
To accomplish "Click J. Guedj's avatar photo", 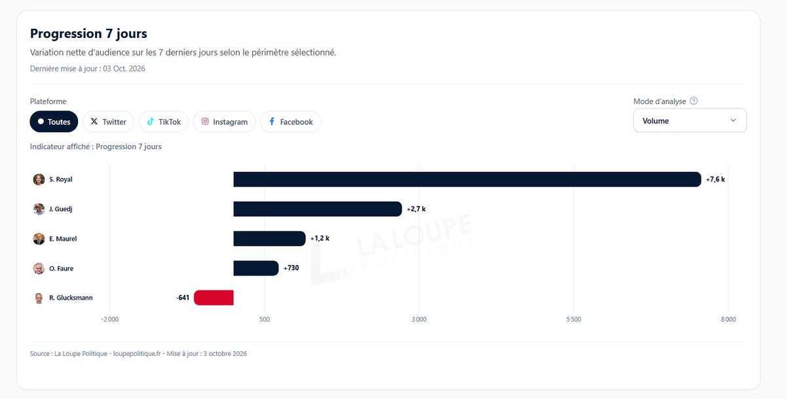I will [x=39, y=209].
